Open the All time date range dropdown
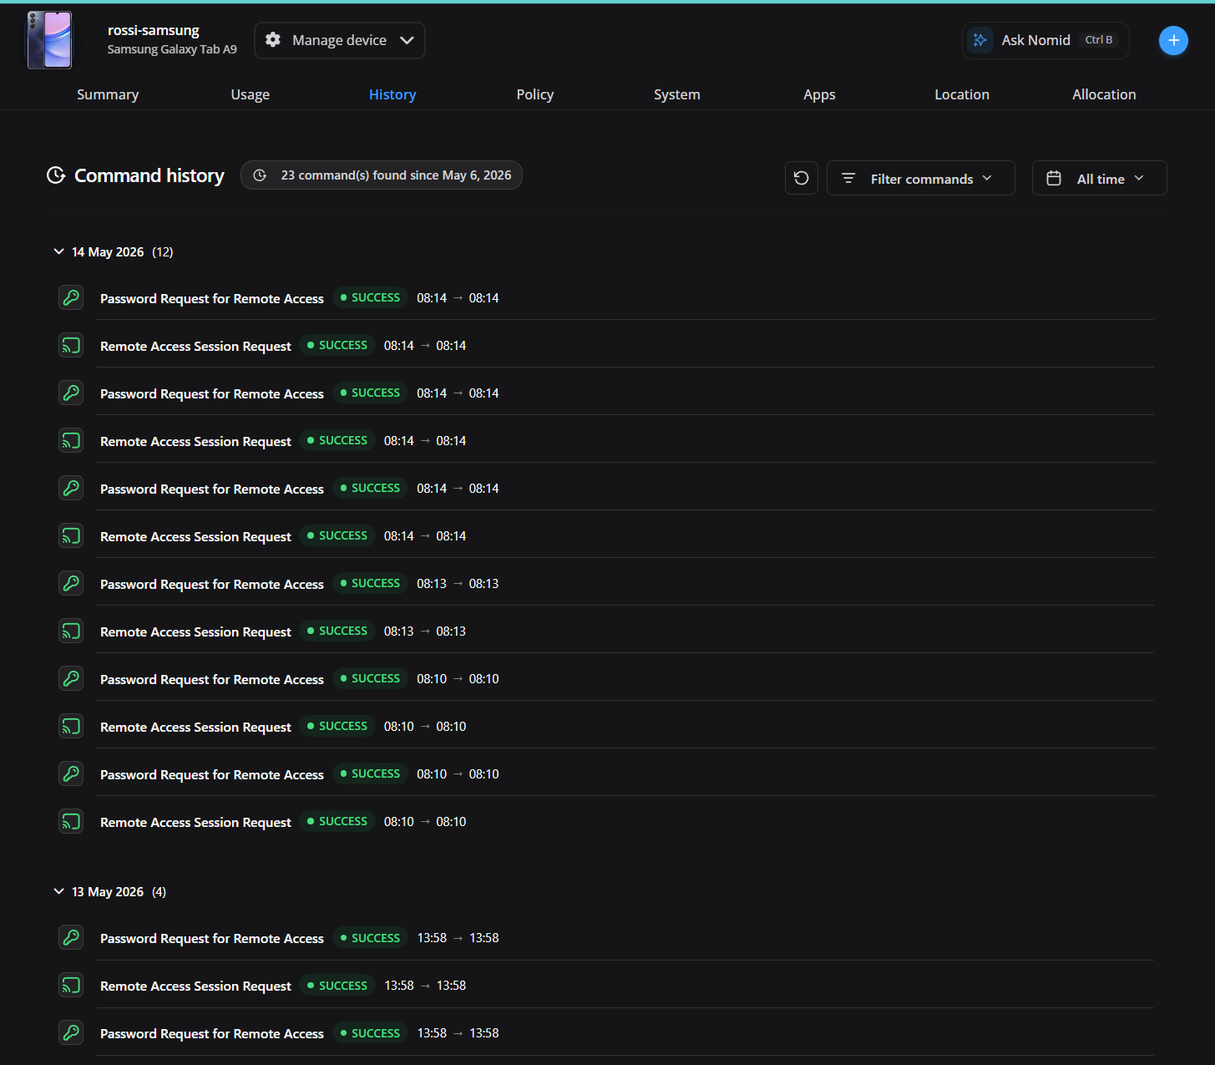Image resolution: width=1215 pixels, height=1065 pixels. coord(1099,178)
